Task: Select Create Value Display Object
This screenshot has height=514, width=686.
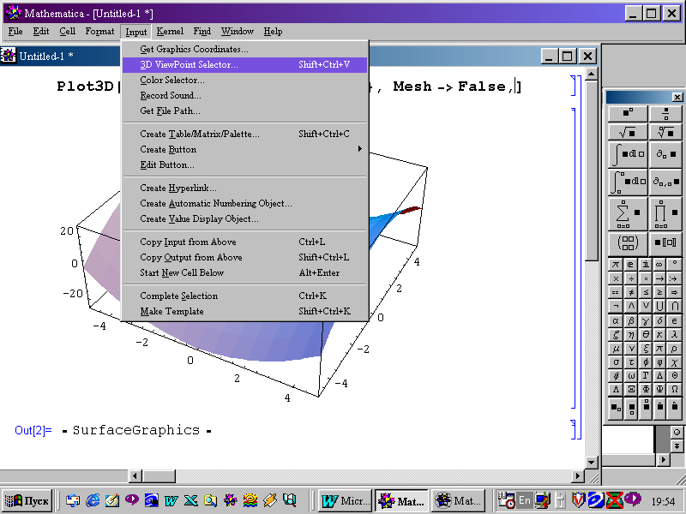Action: (244, 219)
